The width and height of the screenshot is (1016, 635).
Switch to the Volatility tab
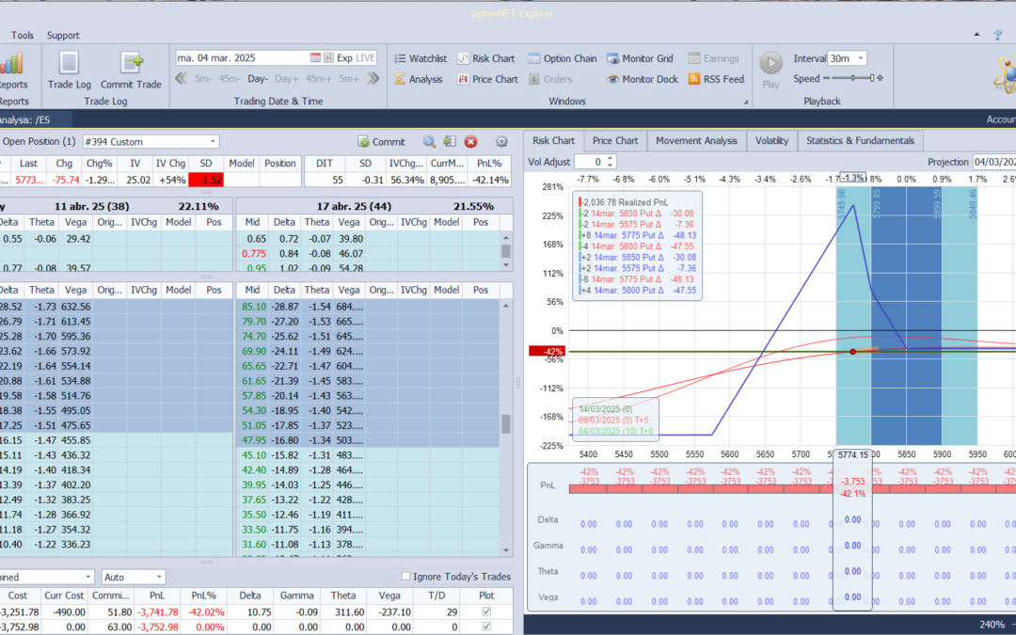tap(771, 140)
